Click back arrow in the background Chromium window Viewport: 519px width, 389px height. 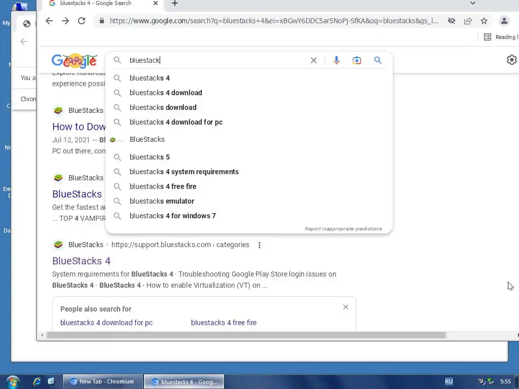coord(24,42)
